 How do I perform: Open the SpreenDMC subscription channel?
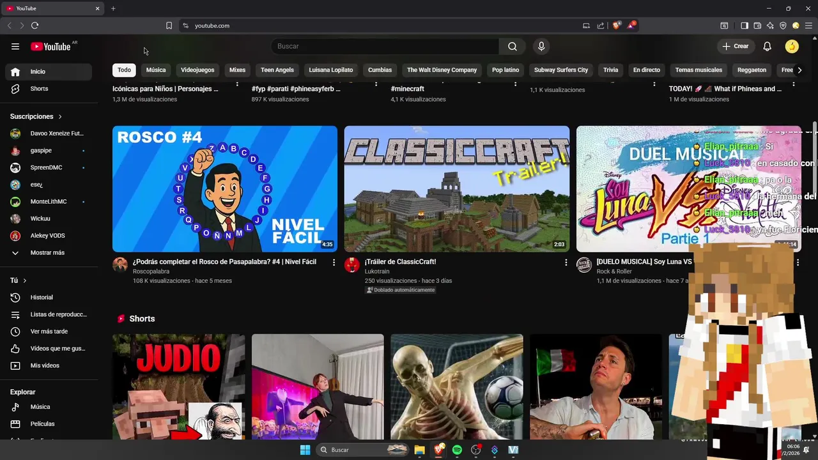(x=49, y=167)
